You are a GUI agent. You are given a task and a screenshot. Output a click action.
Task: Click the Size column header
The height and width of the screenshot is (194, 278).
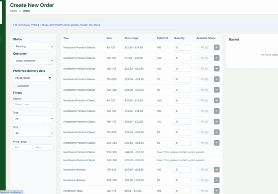[x=109, y=38]
